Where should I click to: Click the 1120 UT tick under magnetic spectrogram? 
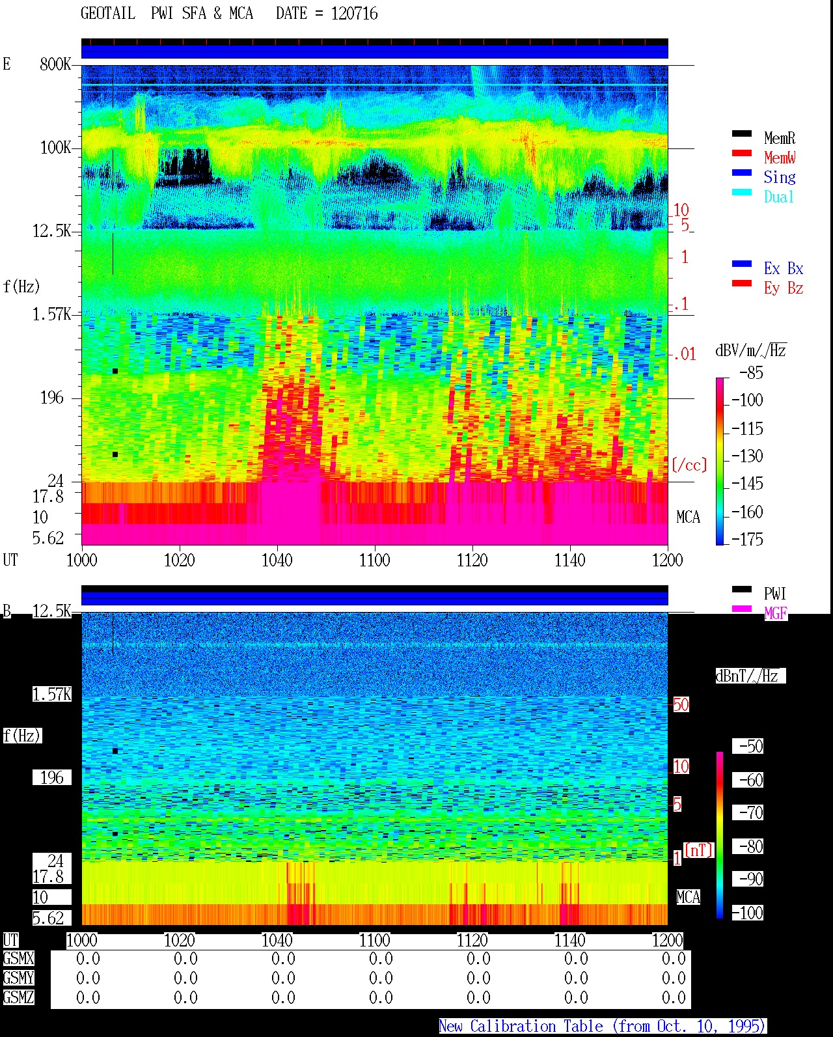coord(472,940)
